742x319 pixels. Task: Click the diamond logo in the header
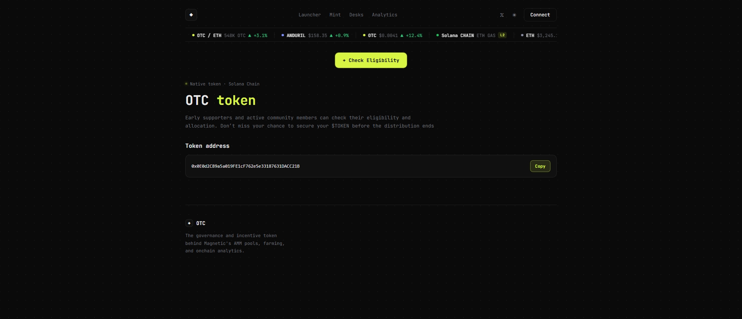pos(191,15)
